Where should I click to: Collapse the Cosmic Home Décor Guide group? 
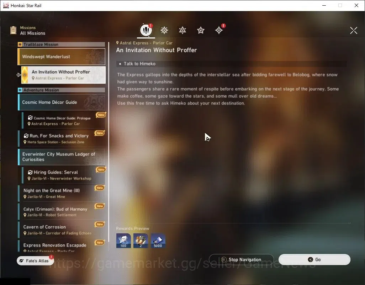click(62, 102)
